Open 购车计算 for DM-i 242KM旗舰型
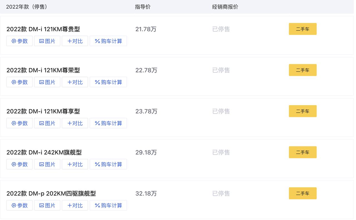The width and height of the screenshot is (356, 220). 108,164
